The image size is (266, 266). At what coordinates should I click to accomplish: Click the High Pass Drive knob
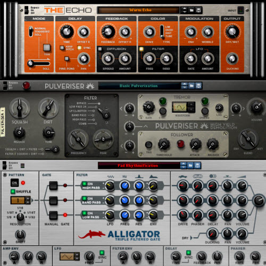[183, 186]
